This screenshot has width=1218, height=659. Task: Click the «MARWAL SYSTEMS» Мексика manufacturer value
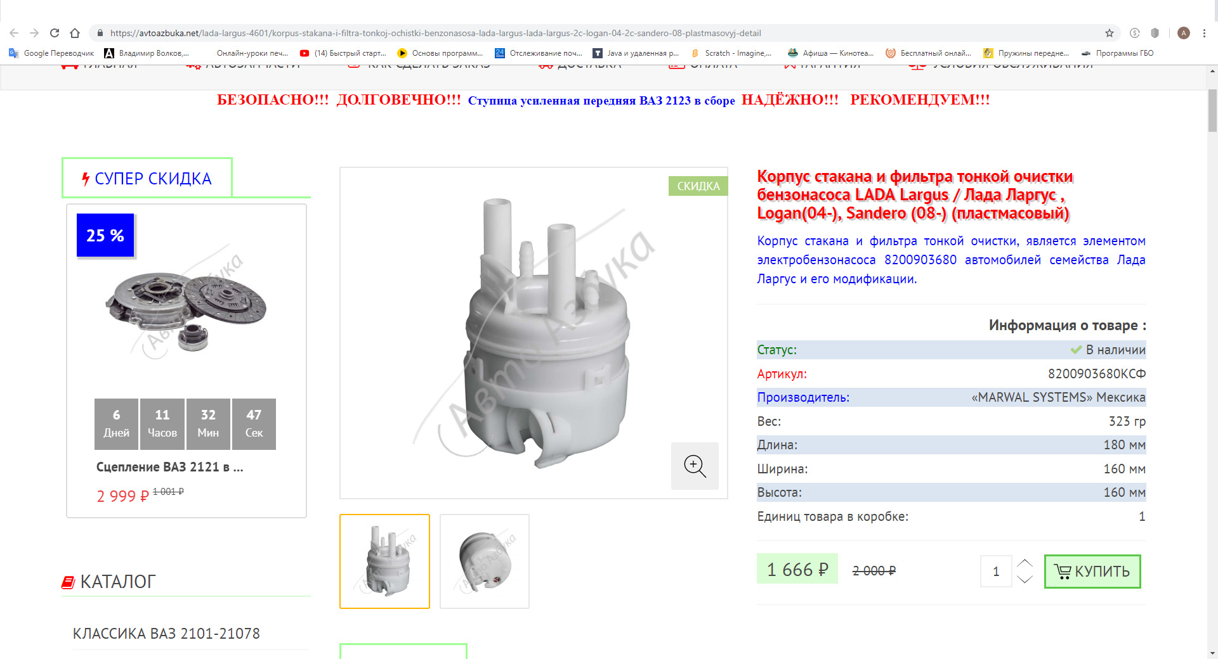tap(1058, 397)
